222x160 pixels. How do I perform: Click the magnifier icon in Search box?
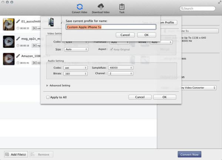click(182, 8)
